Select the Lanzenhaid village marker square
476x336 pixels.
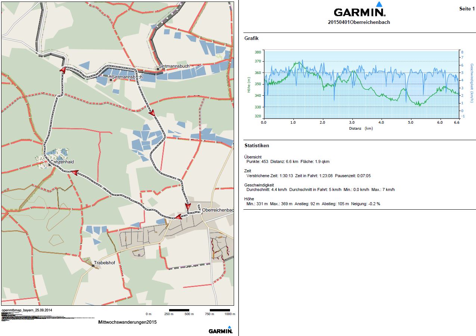pyautogui.click(x=49, y=164)
